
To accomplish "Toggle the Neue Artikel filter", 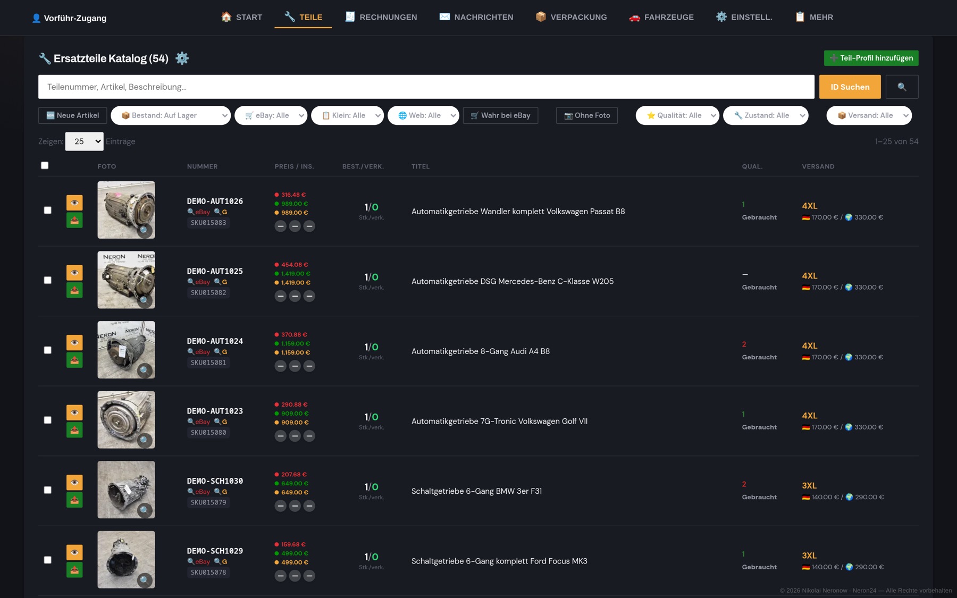I will [x=72, y=115].
